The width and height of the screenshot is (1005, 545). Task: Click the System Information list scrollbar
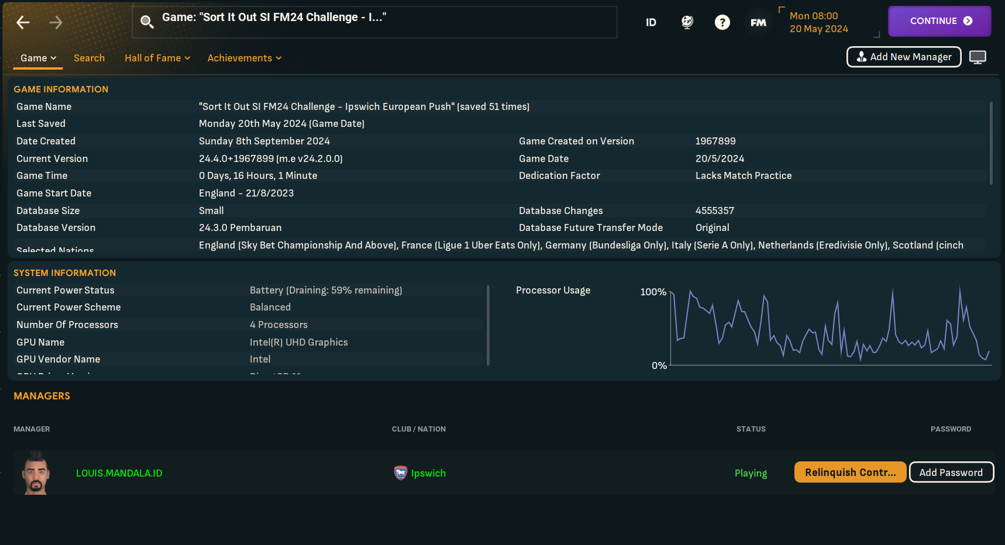(488, 325)
